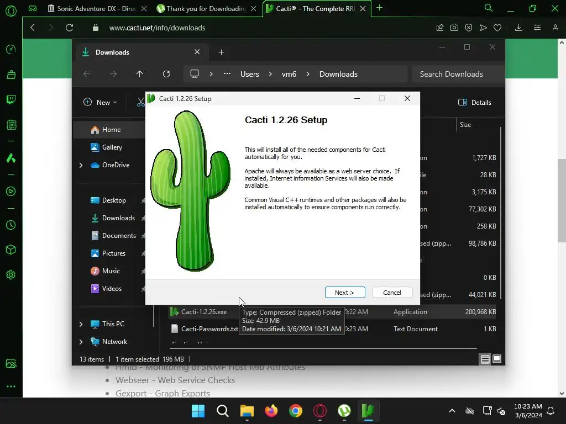Screen dimensions: 566x424
Task: Open Easy Setup sliders icon
Action: [537, 28]
